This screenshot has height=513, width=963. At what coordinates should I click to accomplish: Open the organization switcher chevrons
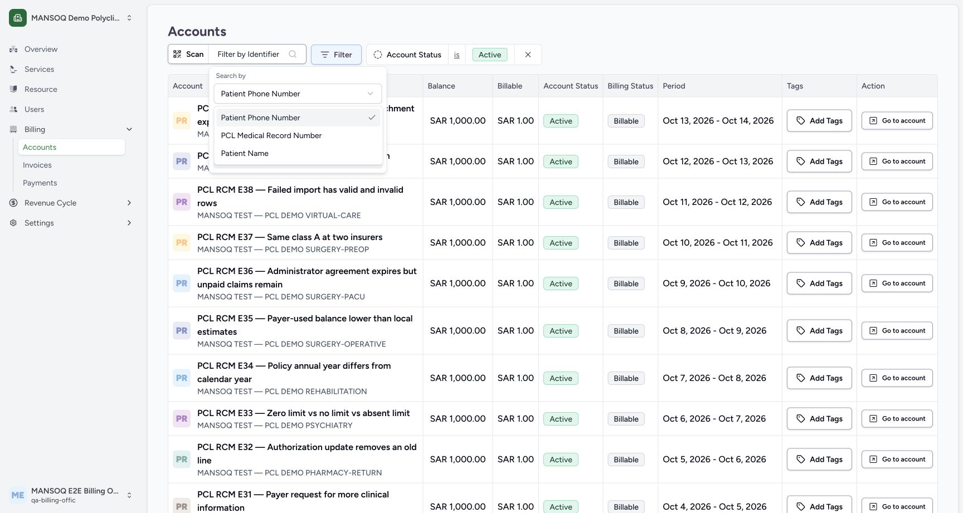coord(129,18)
